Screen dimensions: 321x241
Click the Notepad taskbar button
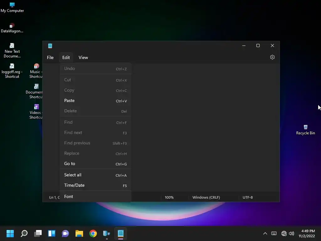121,233
